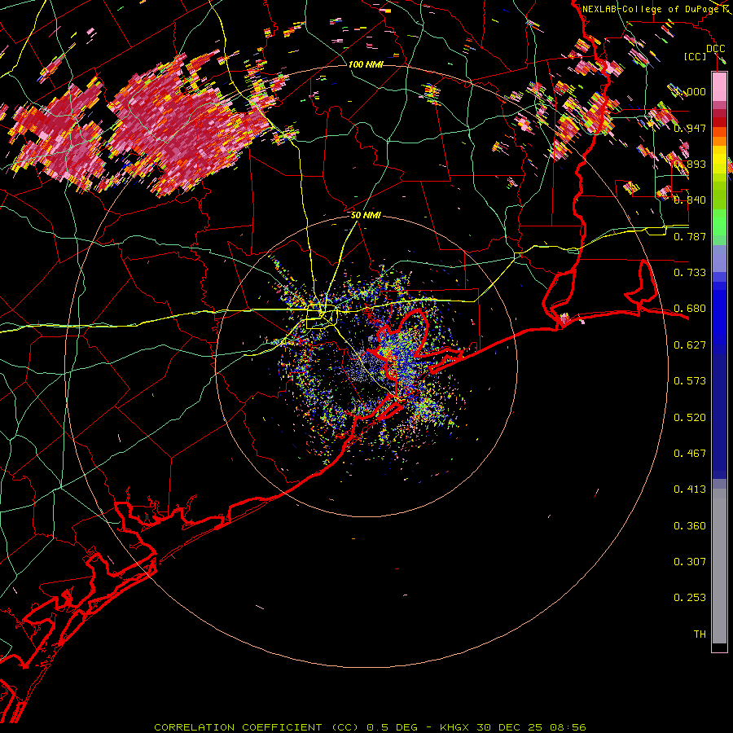This screenshot has width=733, height=733.
Task: Click the 0.893 scale value
Action: click(x=690, y=164)
